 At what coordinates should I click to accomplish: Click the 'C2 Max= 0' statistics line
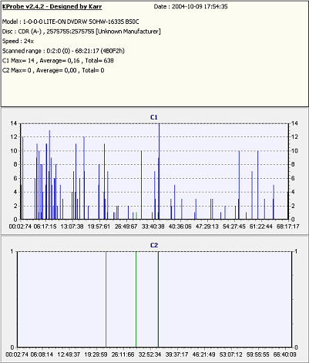coord(53,70)
